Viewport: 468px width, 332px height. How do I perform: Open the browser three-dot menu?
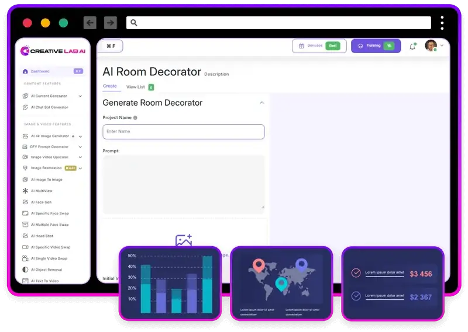point(442,23)
